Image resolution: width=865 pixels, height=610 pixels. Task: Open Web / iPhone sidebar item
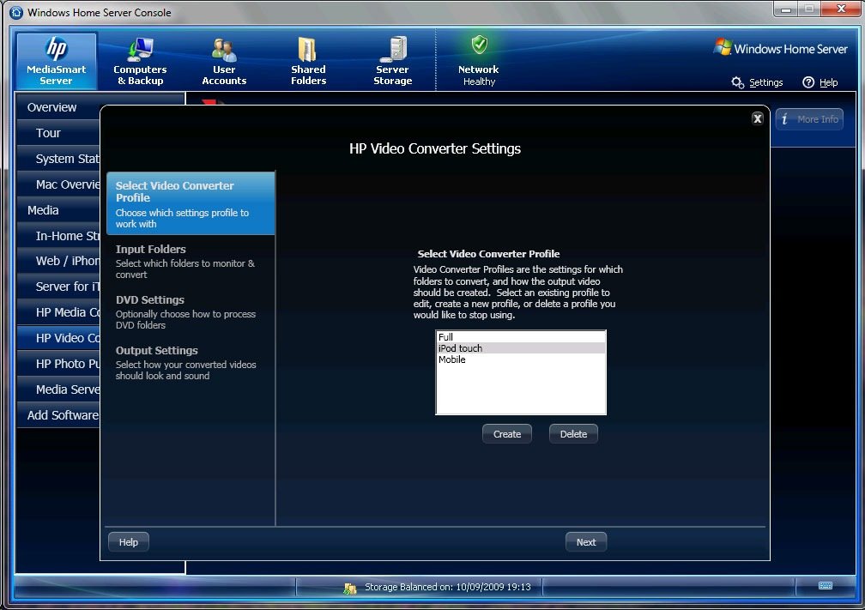click(x=58, y=261)
